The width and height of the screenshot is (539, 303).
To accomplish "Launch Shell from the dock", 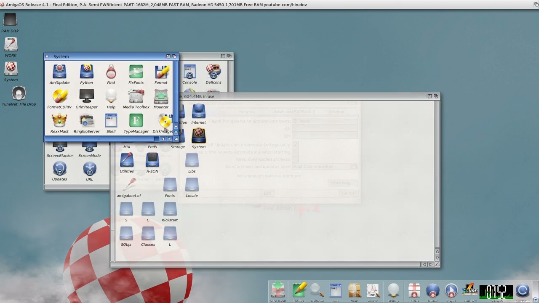I will pyautogui.click(x=336, y=291).
